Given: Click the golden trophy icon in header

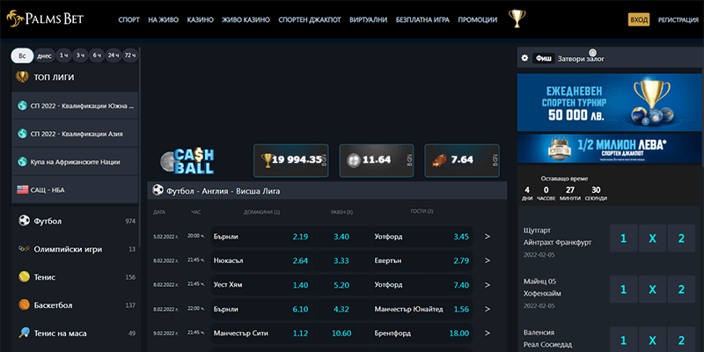Looking at the screenshot, I should pyautogui.click(x=517, y=18).
